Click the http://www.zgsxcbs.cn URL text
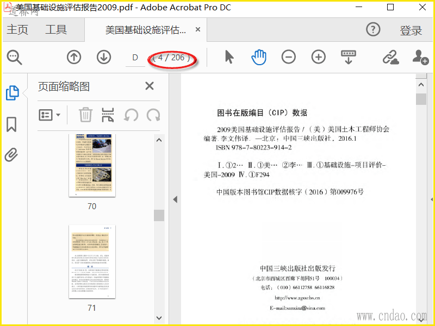The width and height of the screenshot is (435, 326). click(x=297, y=298)
